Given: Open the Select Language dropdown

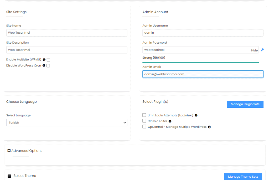Looking at the screenshot, I should (67, 122).
